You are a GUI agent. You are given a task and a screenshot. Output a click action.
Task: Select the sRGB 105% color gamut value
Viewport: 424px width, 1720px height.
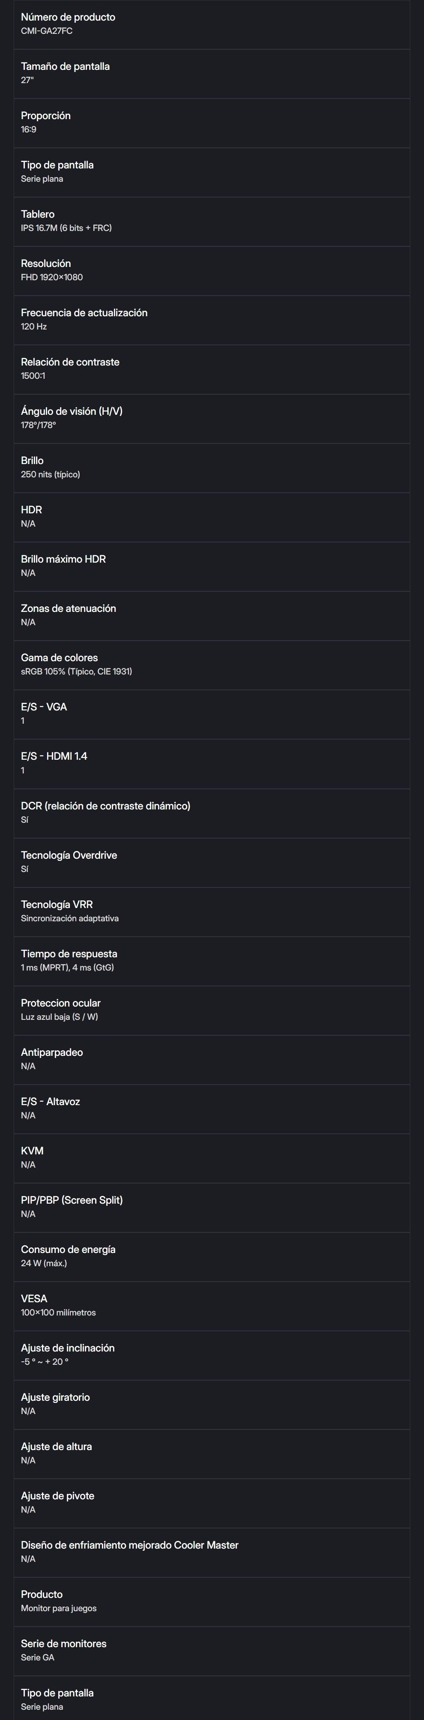(x=76, y=672)
